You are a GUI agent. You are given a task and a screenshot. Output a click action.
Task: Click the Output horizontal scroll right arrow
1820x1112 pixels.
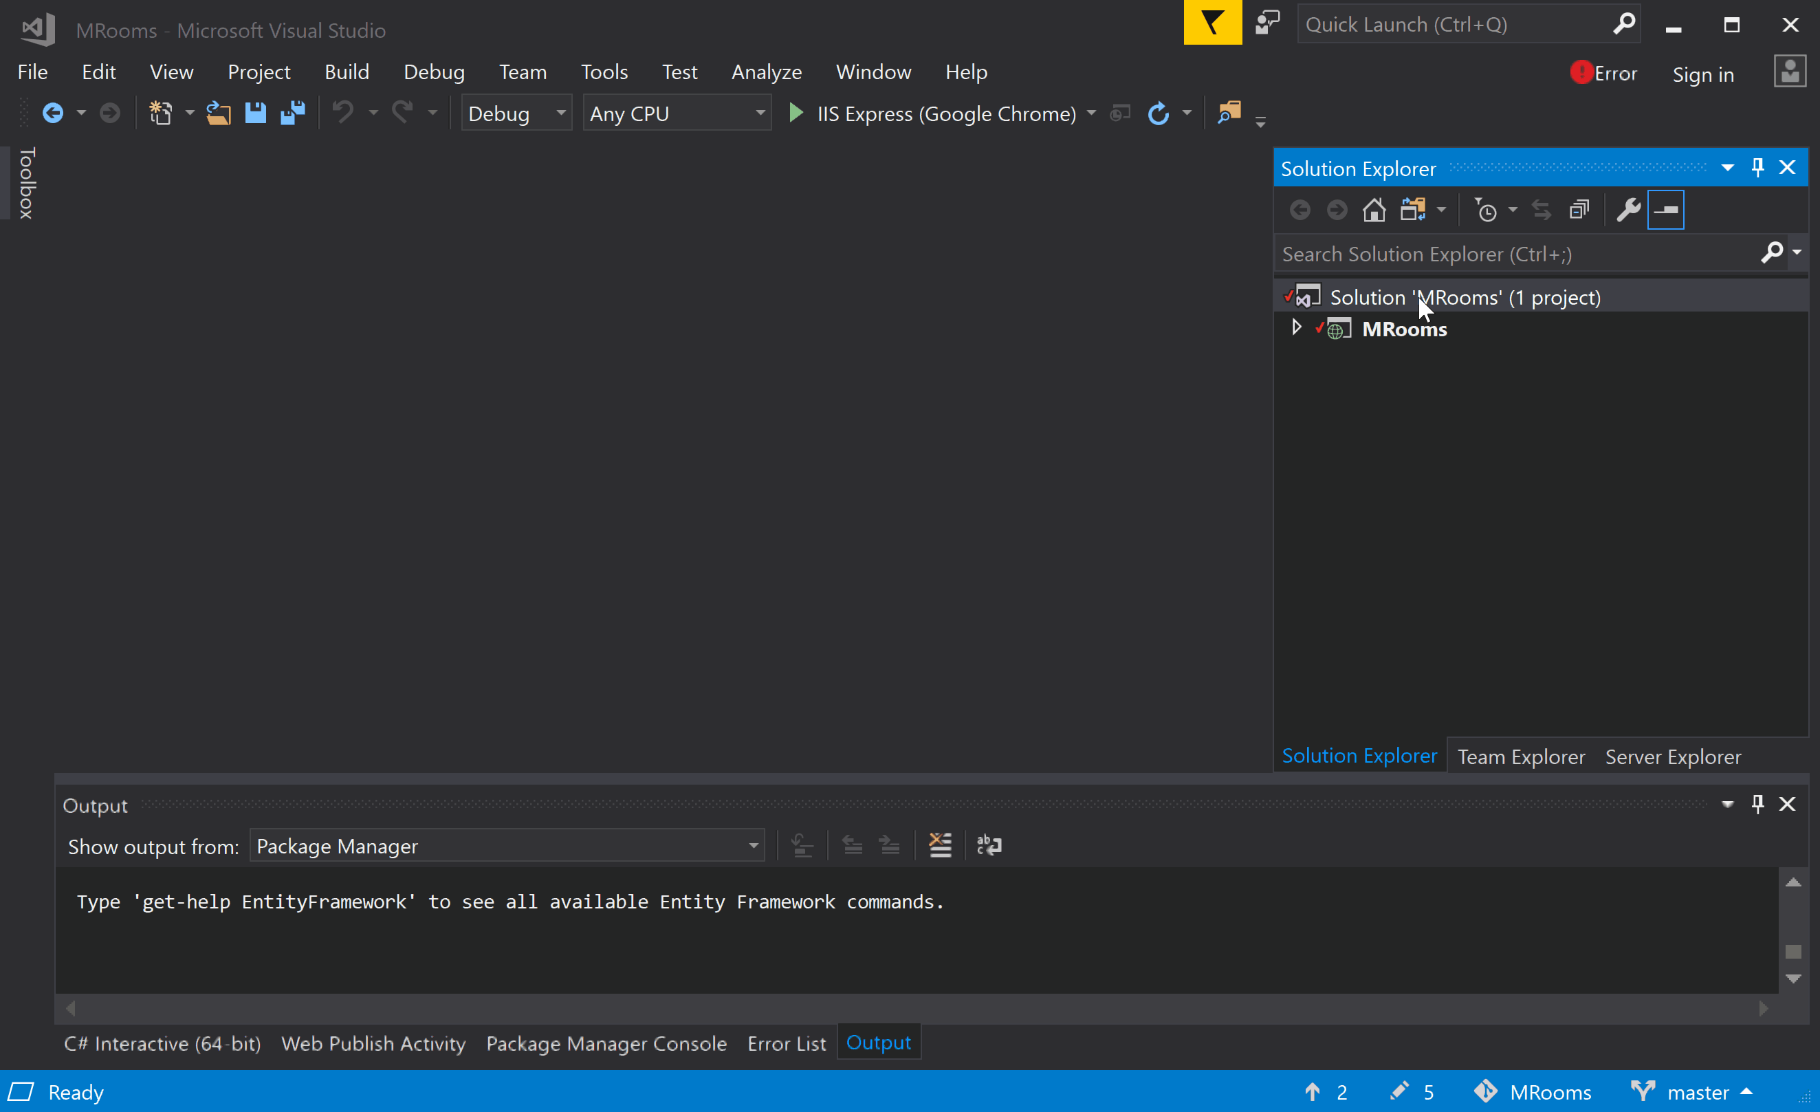click(1764, 1008)
